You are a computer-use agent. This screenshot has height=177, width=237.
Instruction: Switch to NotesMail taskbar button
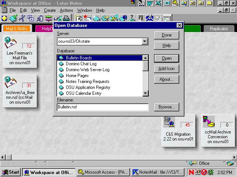point(158,172)
